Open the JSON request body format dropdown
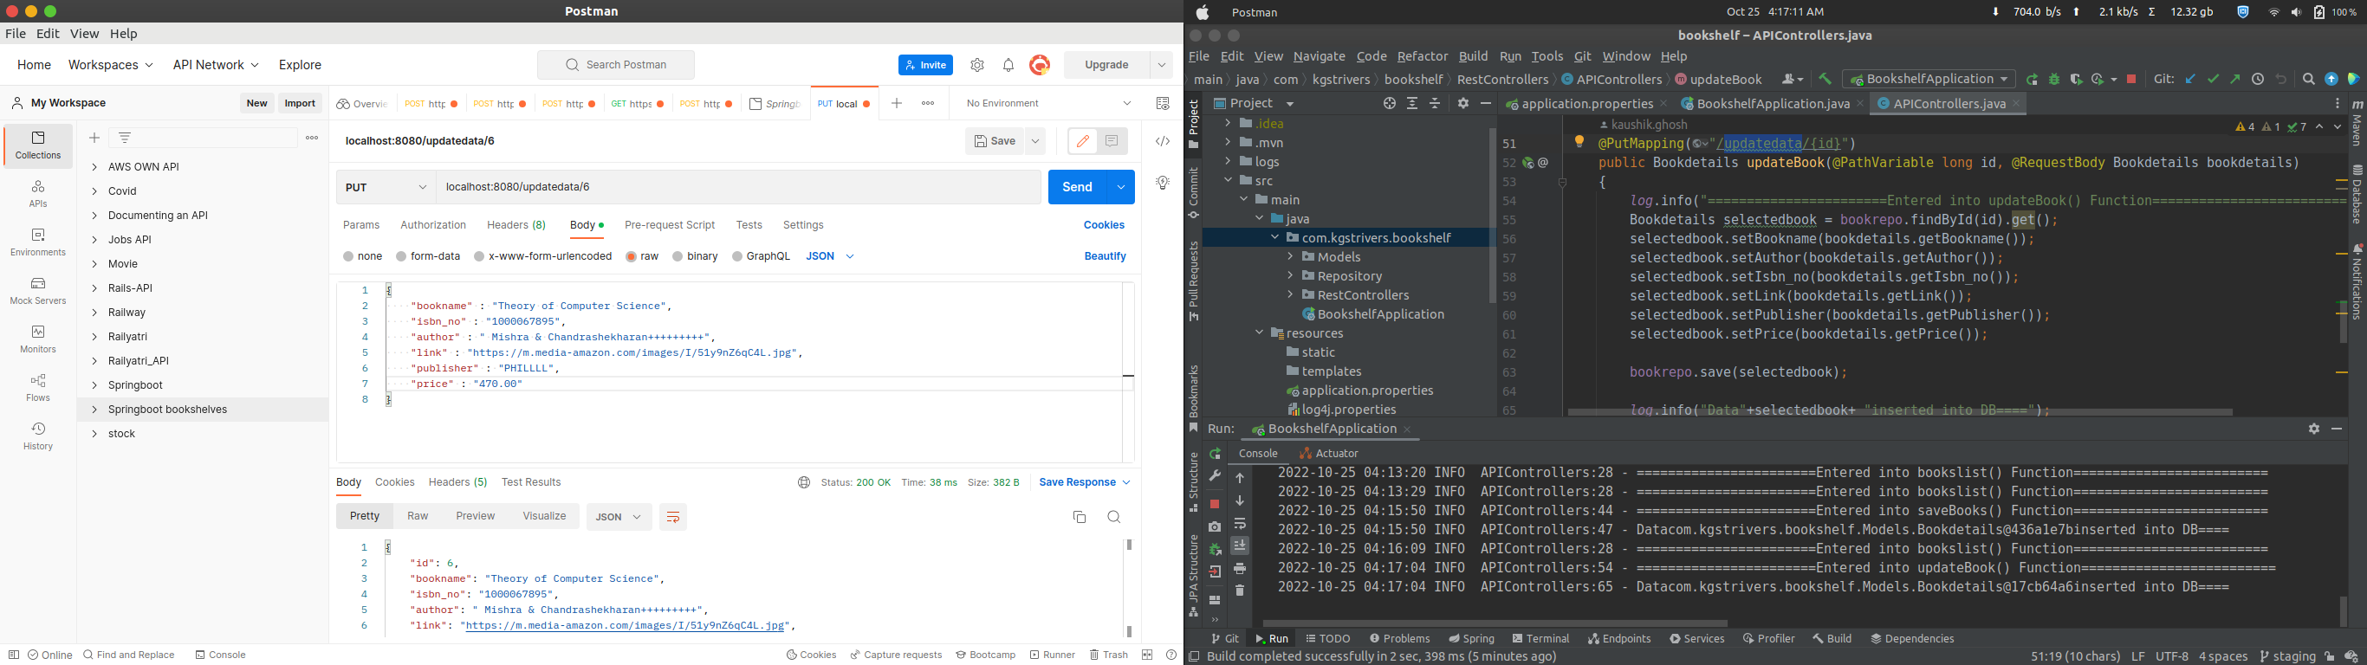The width and height of the screenshot is (2367, 665). point(830,256)
